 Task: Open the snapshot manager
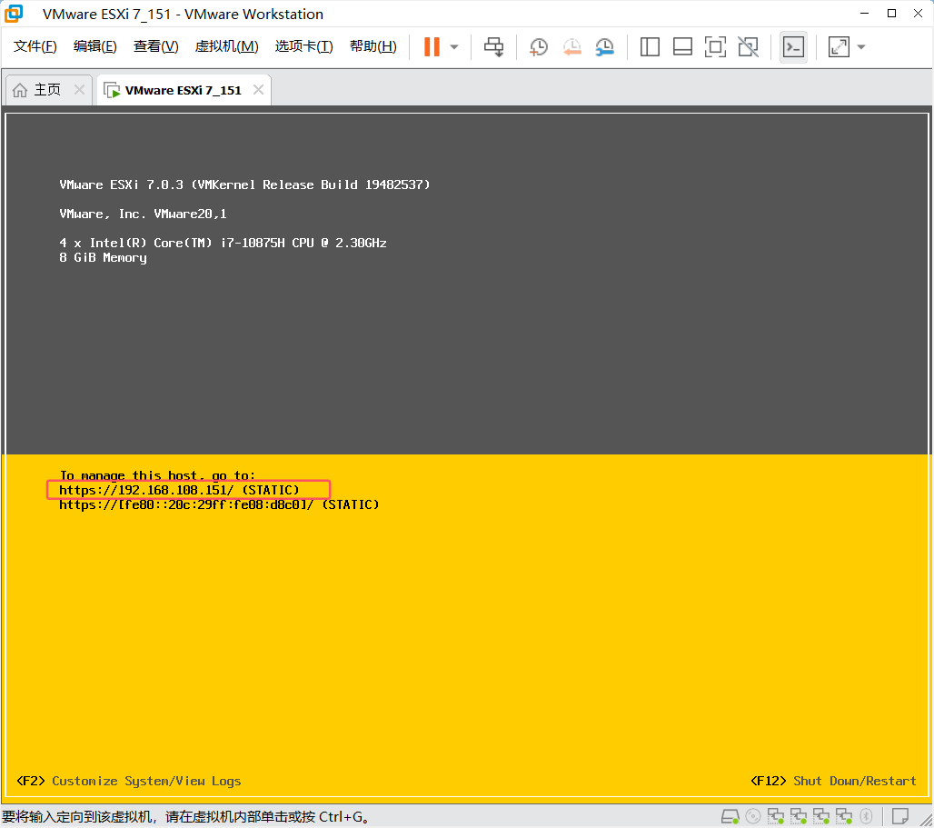point(604,47)
